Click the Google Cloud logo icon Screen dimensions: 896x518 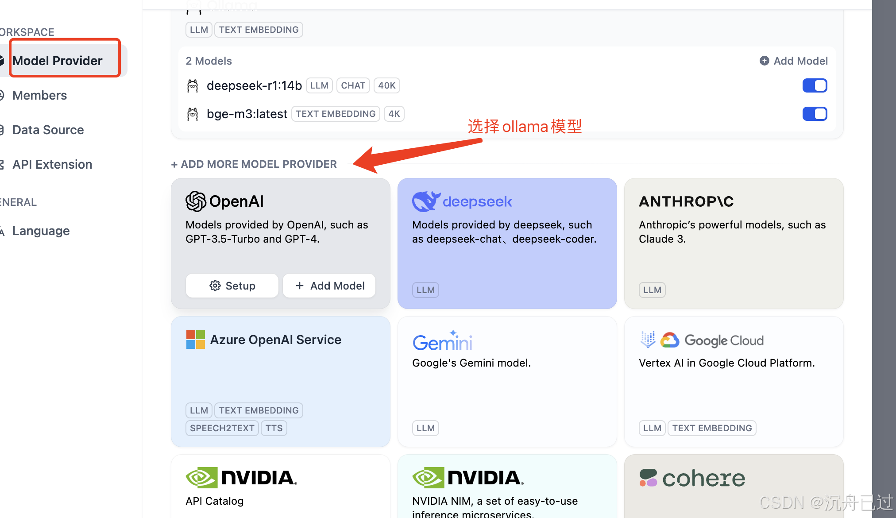670,340
